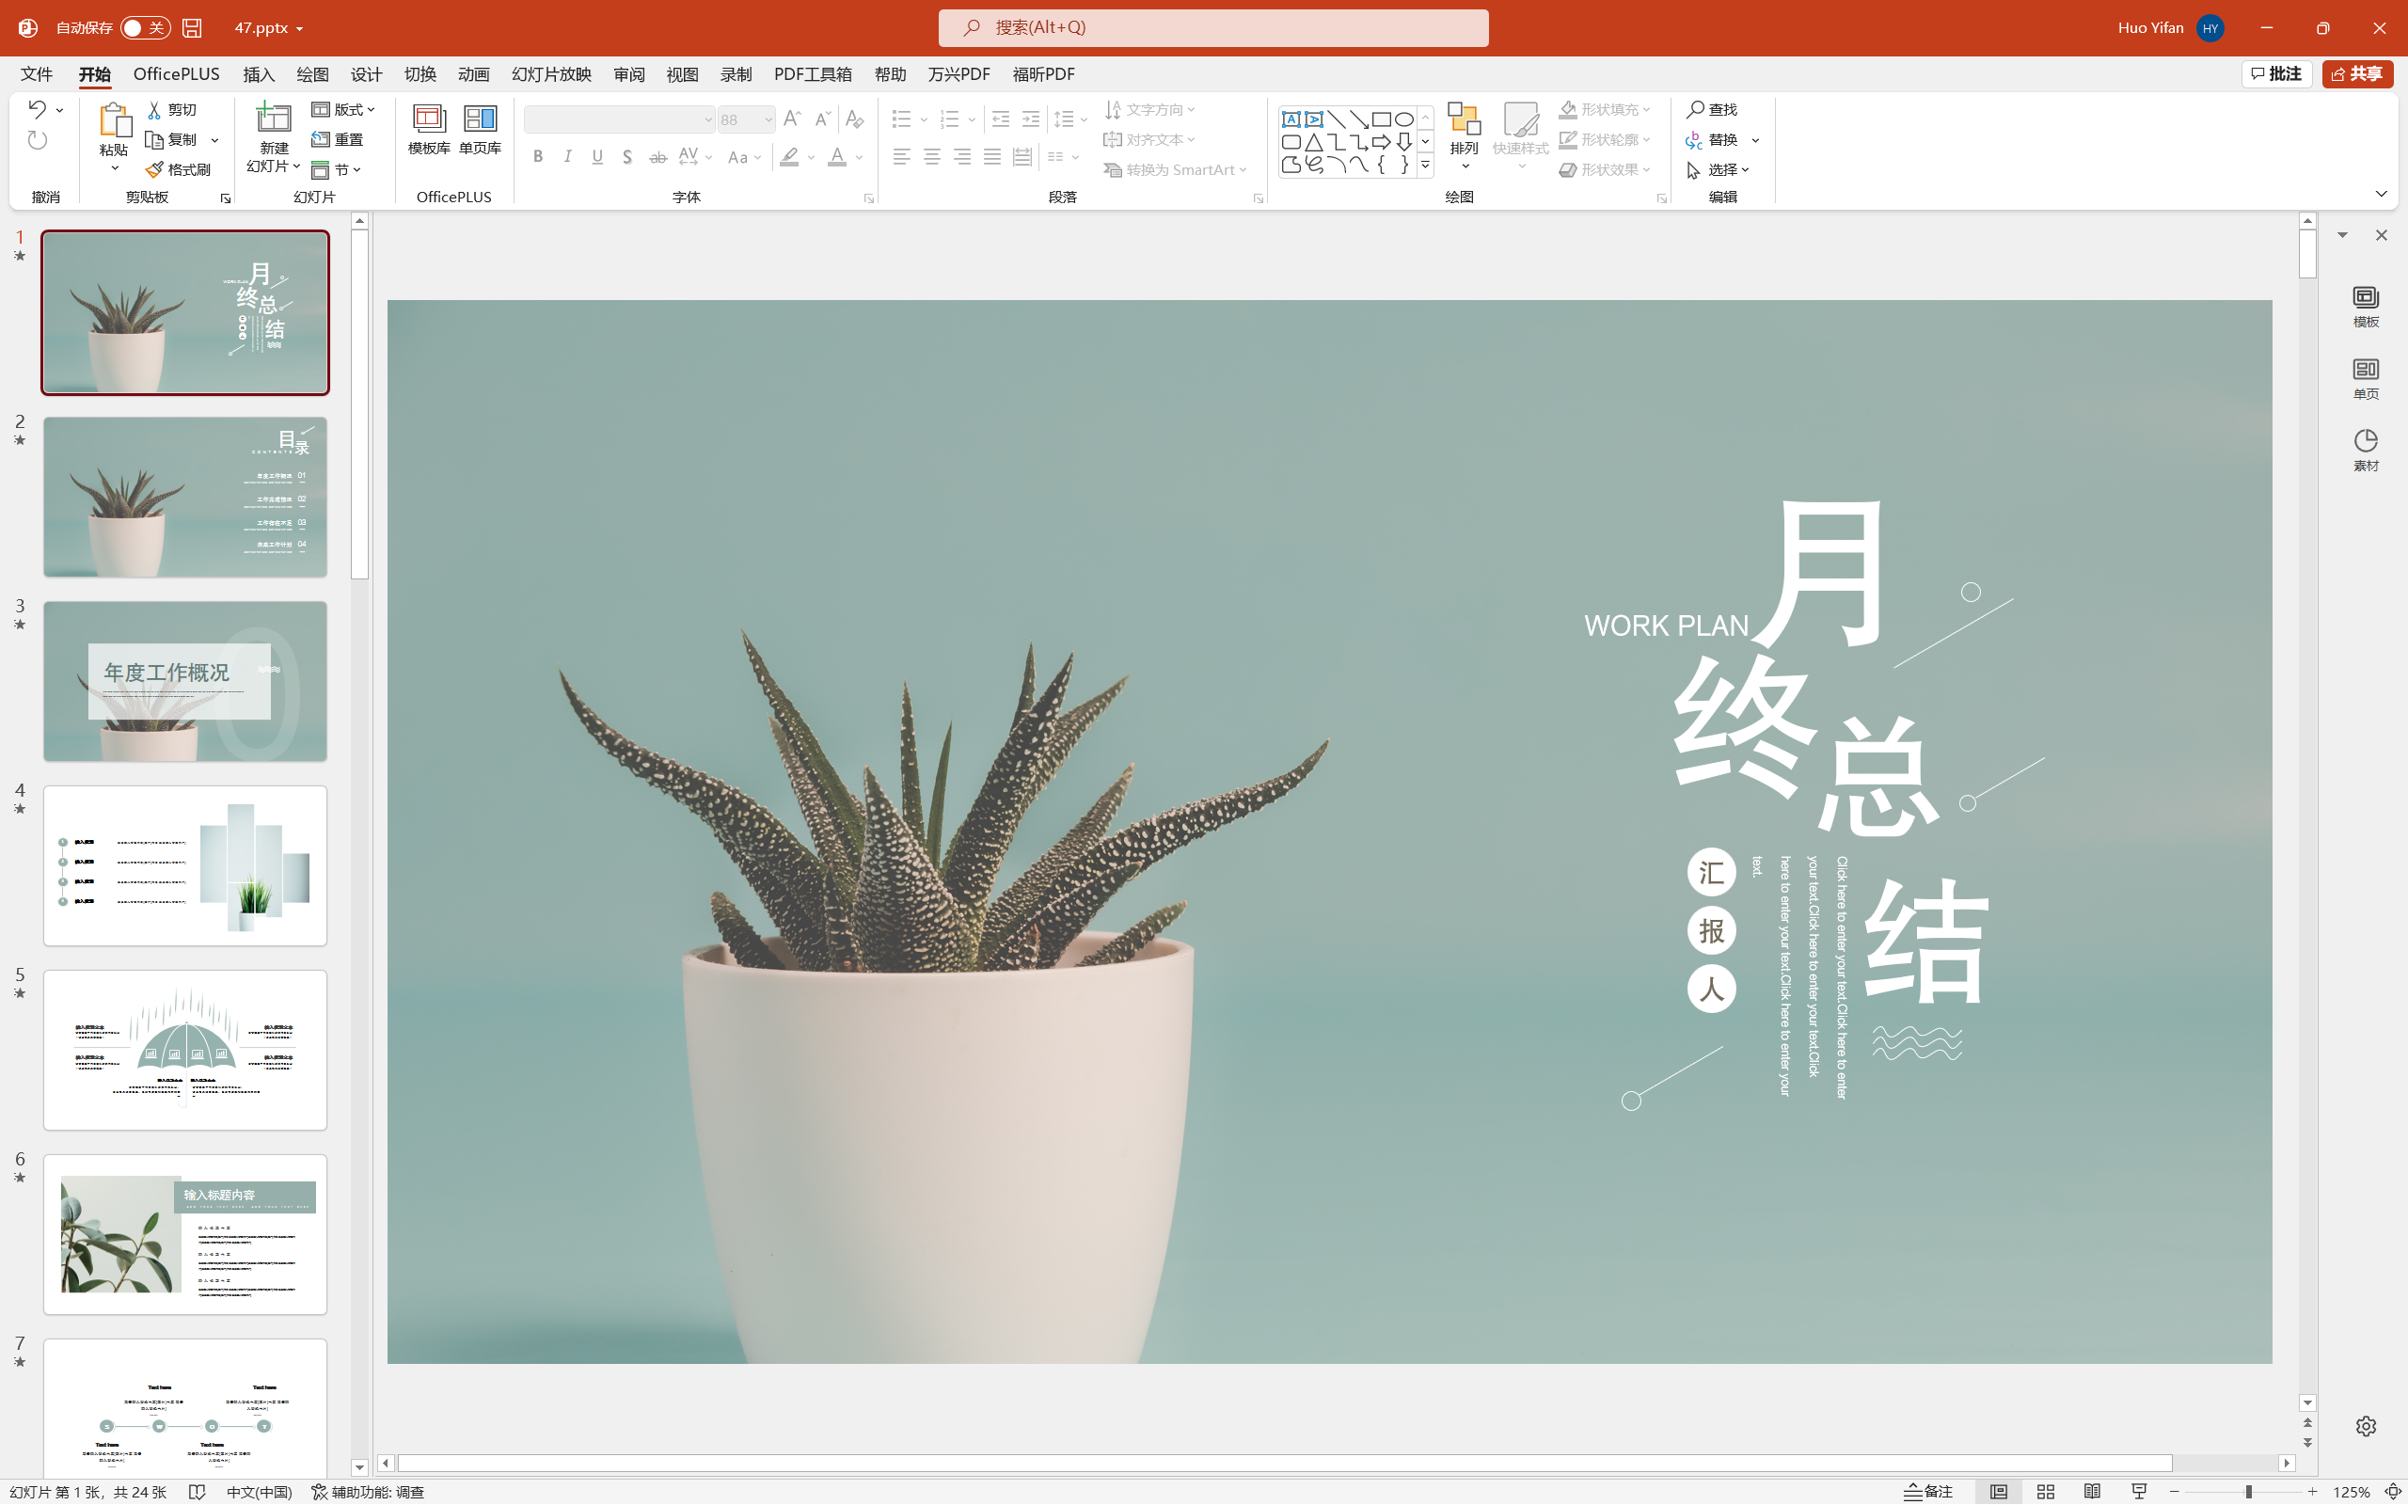2408x1505 pixels.
Task: Open the 素材 materials side panel icon
Action: coord(2366,441)
